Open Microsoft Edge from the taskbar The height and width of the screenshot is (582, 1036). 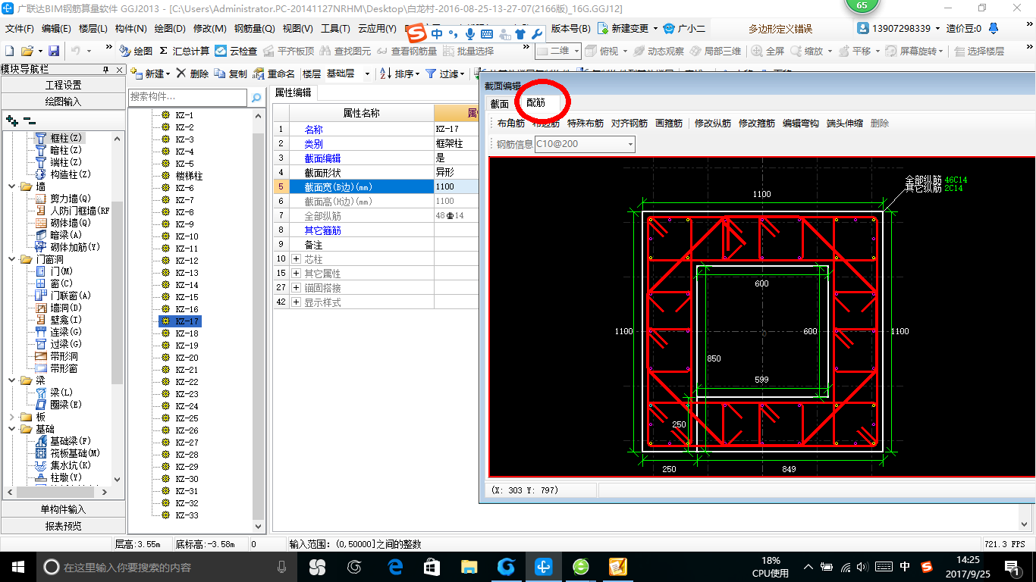(394, 566)
